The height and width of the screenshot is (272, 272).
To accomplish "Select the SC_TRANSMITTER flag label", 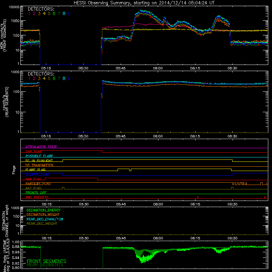I will click(39, 165).
